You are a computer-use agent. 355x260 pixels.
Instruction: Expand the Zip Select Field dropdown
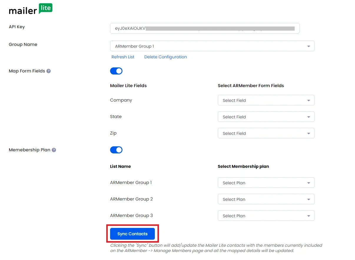[266, 133]
